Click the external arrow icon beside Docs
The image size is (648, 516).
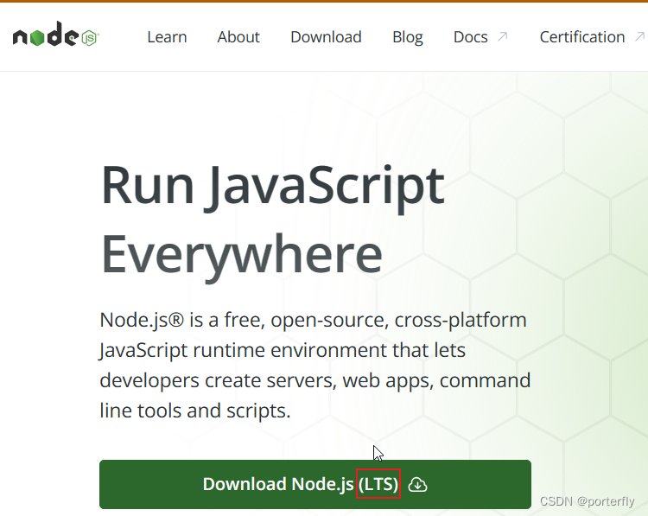502,37
